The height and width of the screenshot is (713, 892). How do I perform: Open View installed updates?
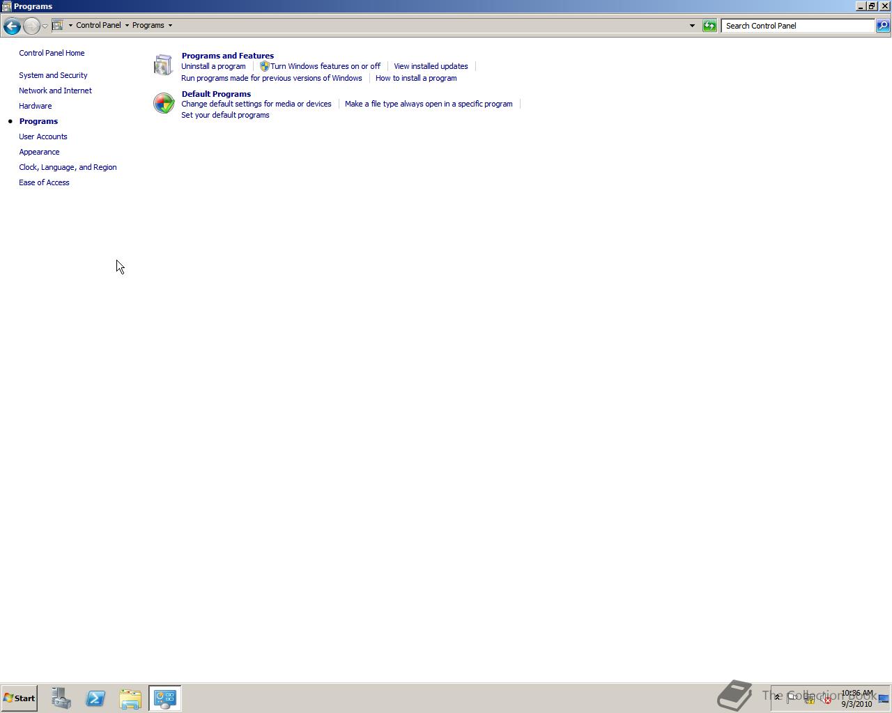click(x=431, y=66)
